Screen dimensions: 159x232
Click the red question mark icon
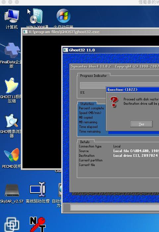click(x=114, y=102)
